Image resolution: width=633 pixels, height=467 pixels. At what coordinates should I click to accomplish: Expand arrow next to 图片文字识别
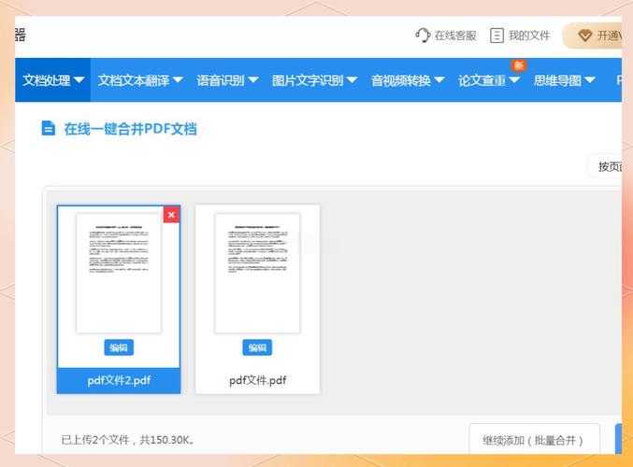point(352,79)
